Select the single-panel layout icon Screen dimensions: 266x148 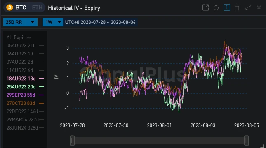coord(227,7)
